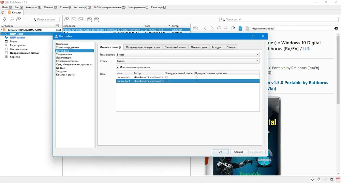341x183 pixels.
Task: Click the red icon in status bar
Action: click(x=338, y=179)
